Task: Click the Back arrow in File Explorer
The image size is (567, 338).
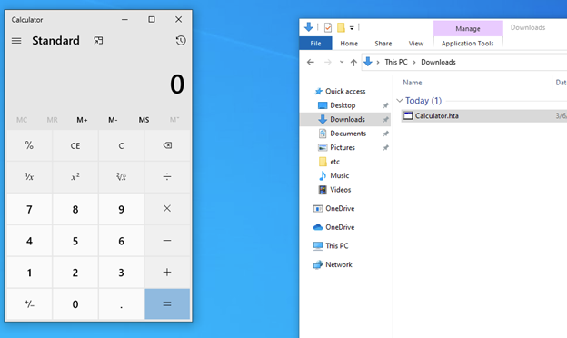Action: [310, 62]
